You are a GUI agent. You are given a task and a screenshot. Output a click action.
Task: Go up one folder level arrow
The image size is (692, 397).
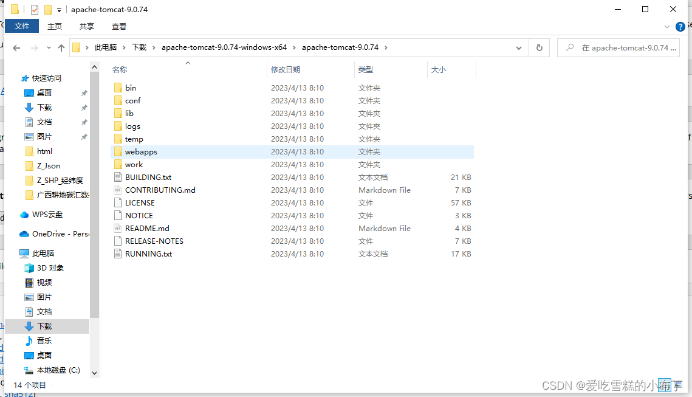pyautogui.click(x=61, y=47)
